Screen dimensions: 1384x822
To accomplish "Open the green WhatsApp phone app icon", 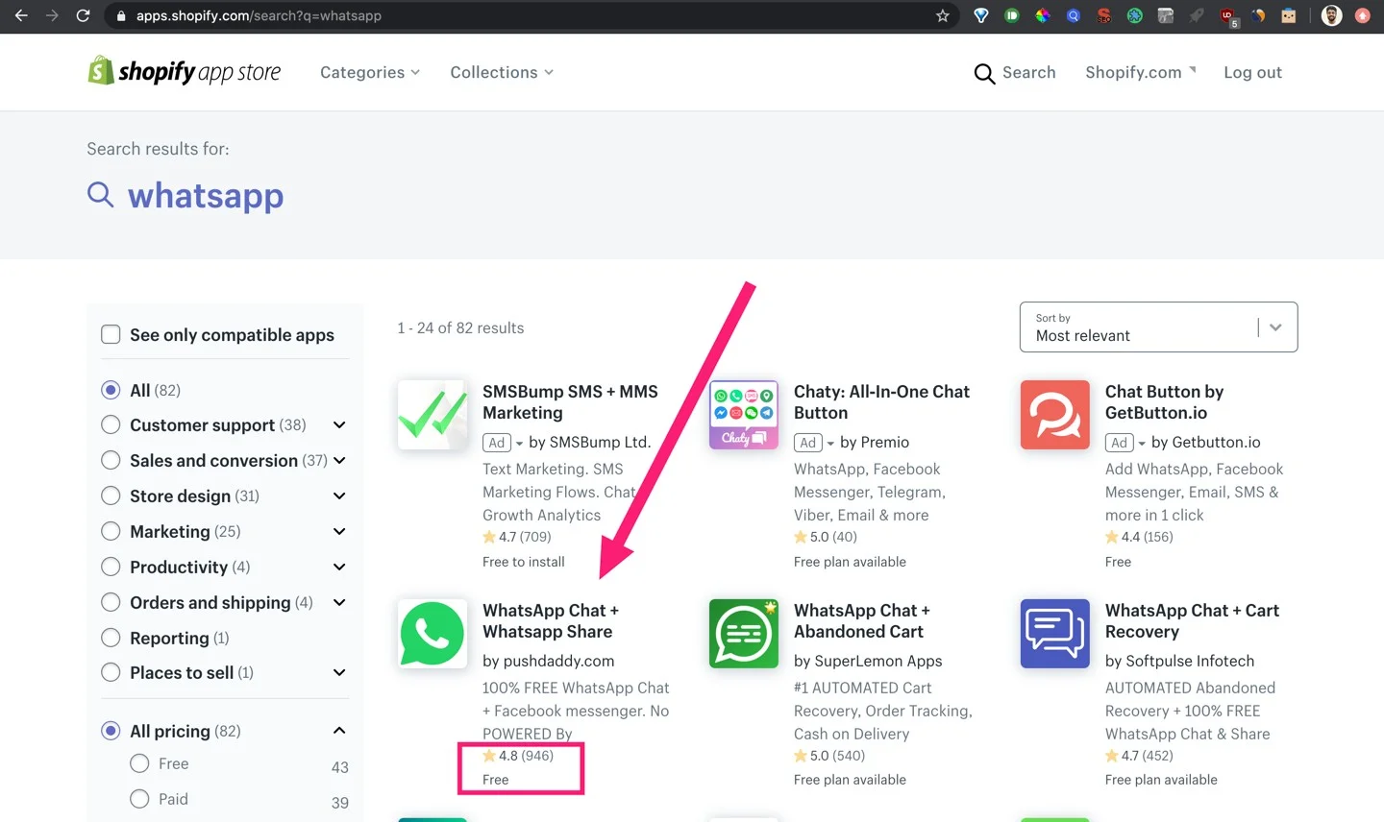I will [432, 634].
